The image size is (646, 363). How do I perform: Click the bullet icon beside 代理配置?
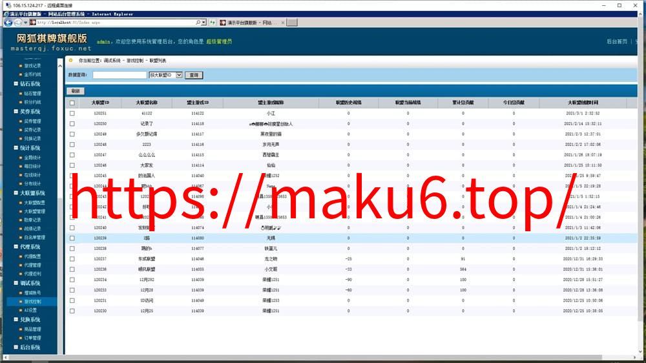21,256
